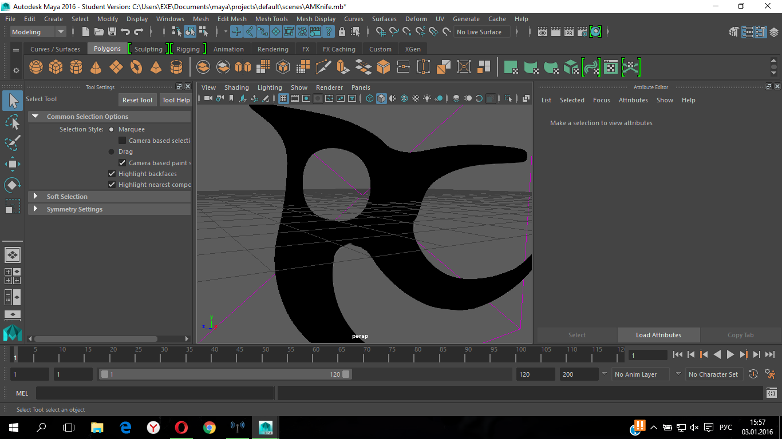Open Google Chrome from the taskbar

pyautogui.click(x=209, y=427)
